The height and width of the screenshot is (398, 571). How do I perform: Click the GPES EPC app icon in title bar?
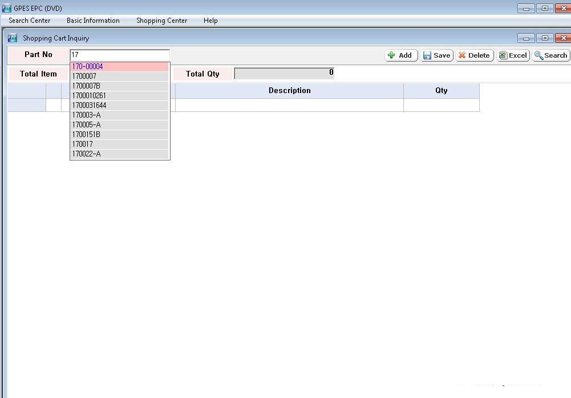pos(6,8)
